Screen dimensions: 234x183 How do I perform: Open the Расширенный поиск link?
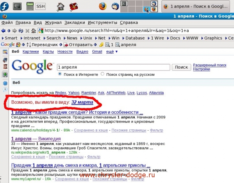(x=210, y=65)
